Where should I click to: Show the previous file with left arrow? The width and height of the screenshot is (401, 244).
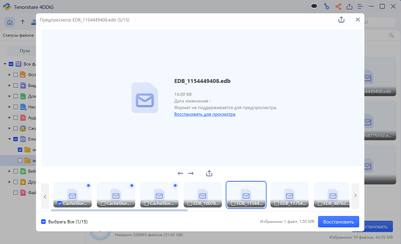point(180,174)
